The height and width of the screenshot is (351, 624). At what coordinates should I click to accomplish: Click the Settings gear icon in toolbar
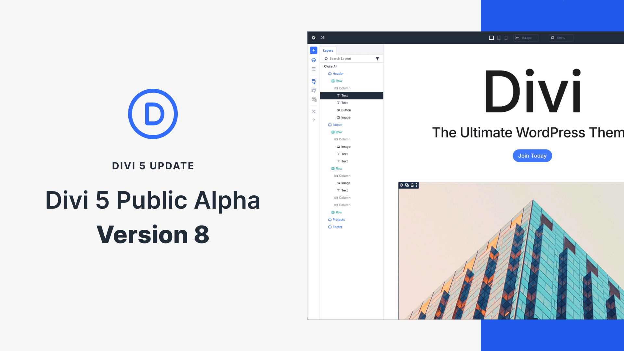tap(314, 38)
